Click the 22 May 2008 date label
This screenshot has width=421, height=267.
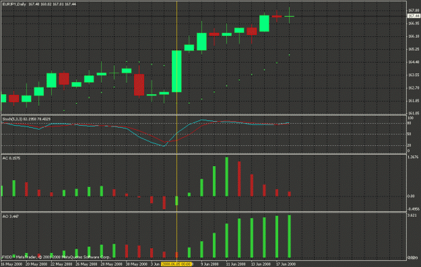61,264
